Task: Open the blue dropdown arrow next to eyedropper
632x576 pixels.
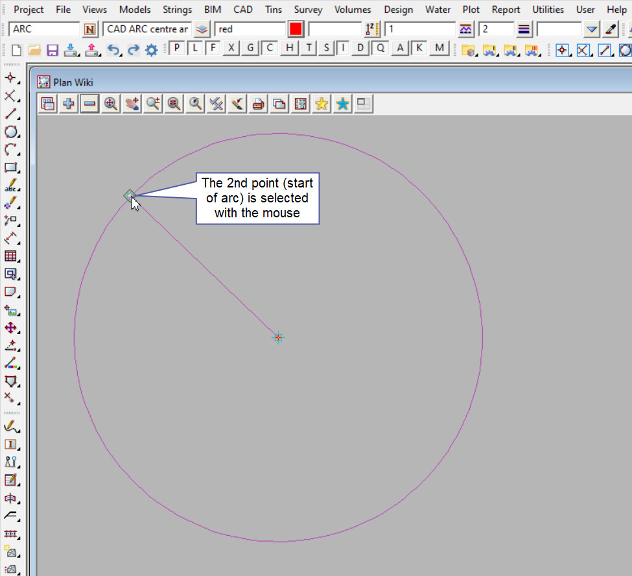Action: point(591,29)
